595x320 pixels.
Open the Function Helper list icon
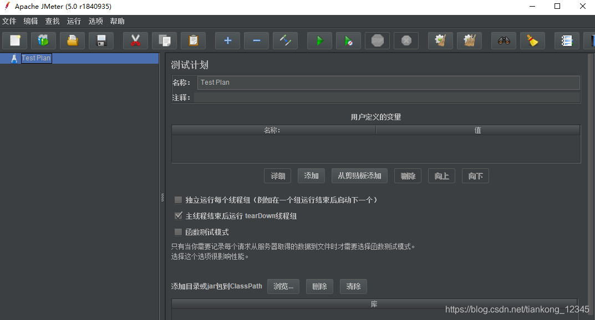(567, 40)
